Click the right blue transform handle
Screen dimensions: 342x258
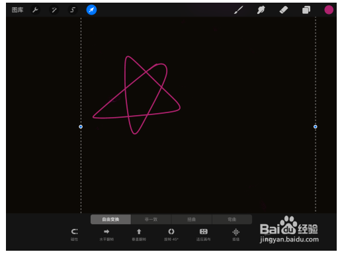316,127
